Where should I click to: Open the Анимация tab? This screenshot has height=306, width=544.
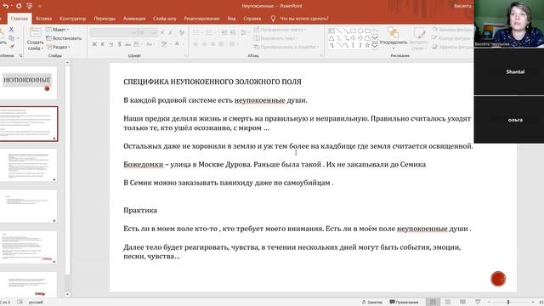[134, 19]
